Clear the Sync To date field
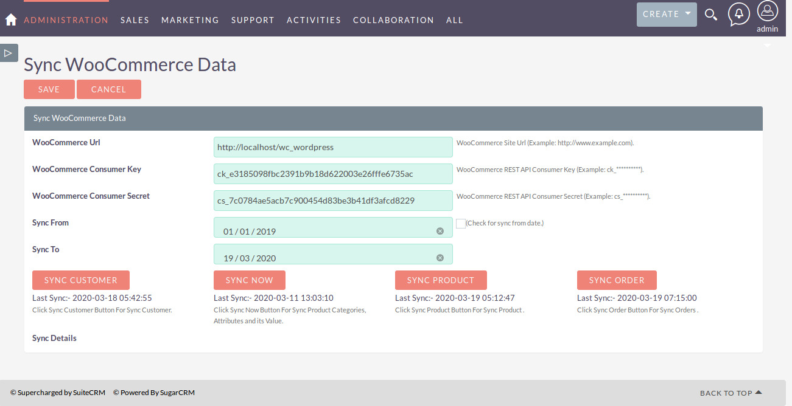792x406 pixels. click(x=440, y=258)
